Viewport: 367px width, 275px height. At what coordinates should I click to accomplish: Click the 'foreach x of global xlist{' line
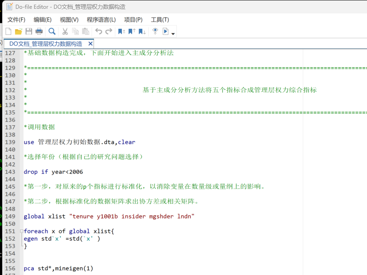(x=69, y=231)
